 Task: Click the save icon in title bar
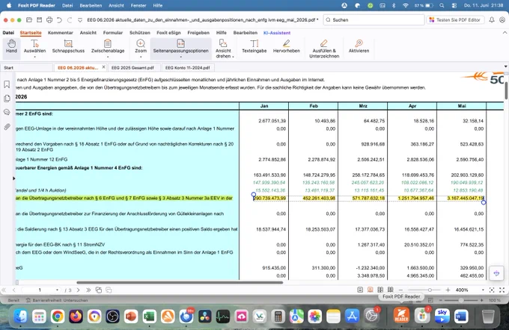pyautogui.click(x=39, y=19)
